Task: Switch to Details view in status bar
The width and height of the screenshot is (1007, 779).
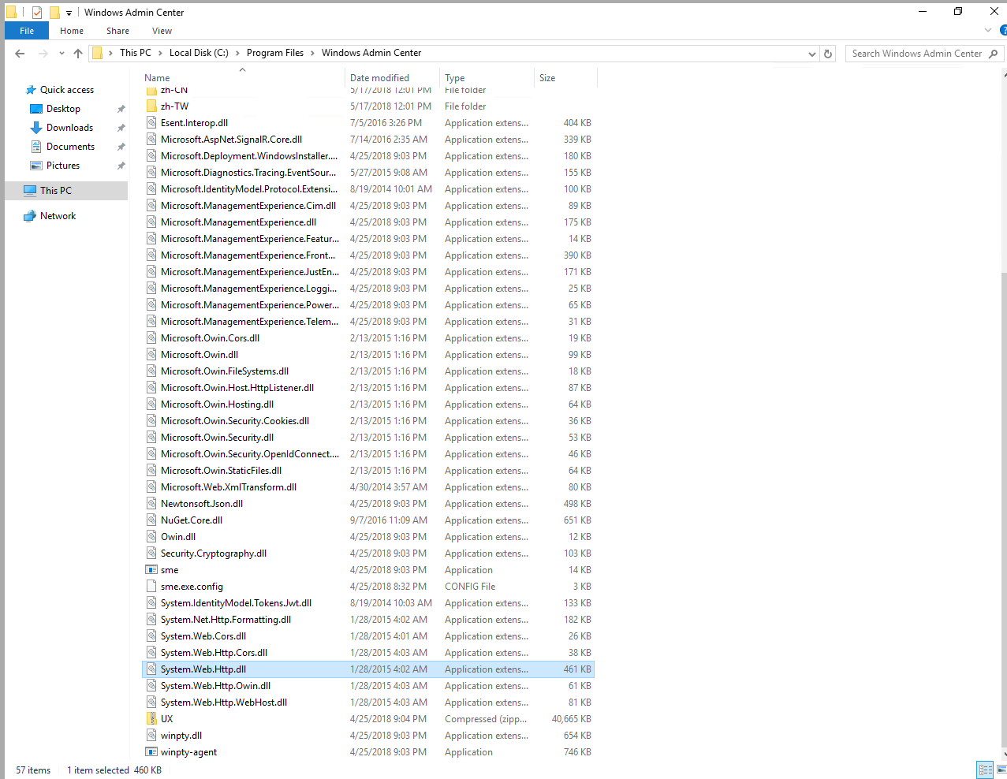Action: (985, 770)
